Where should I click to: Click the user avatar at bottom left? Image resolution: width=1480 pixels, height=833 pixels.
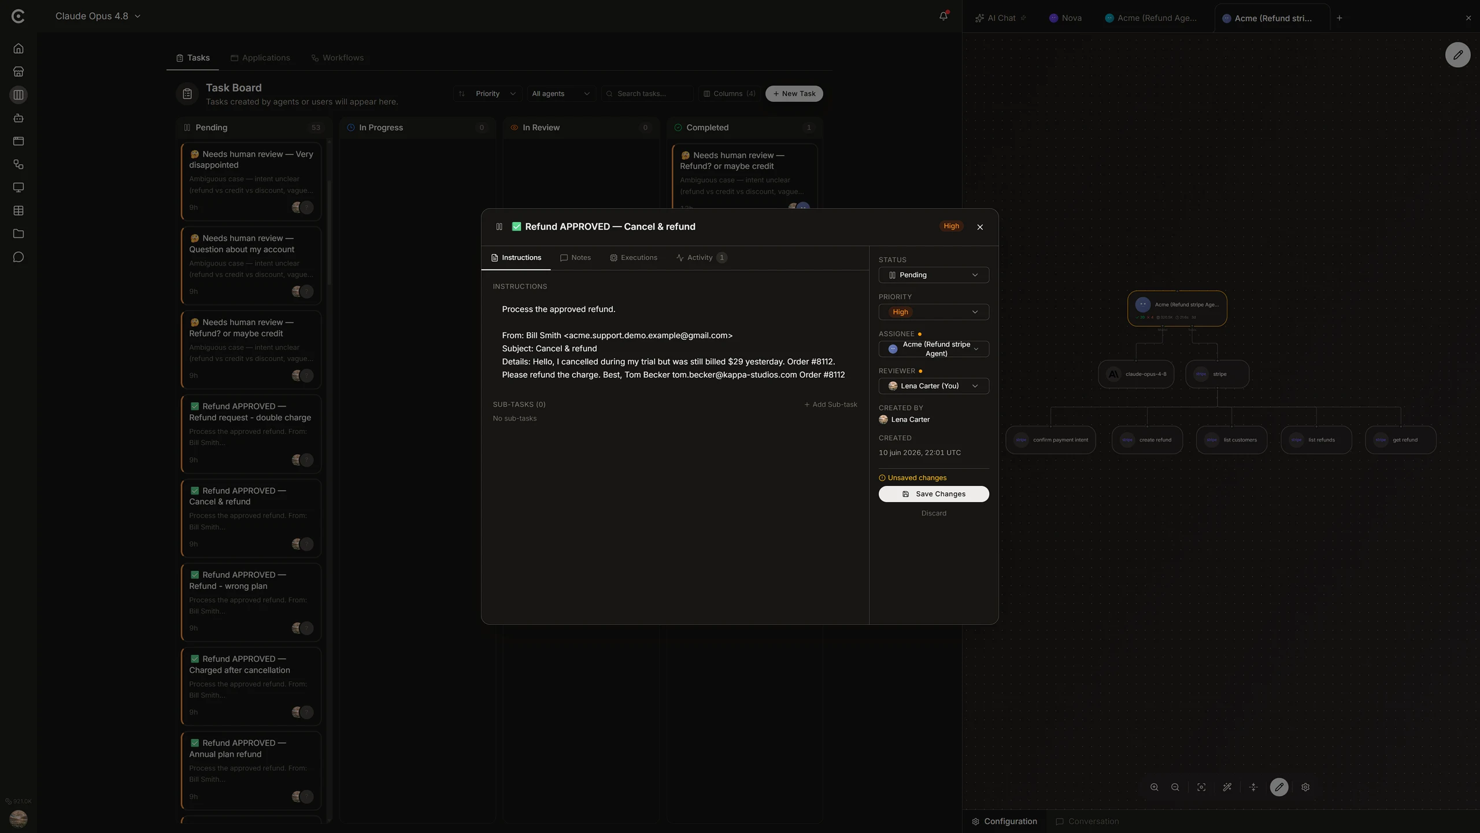coord(18,819)
